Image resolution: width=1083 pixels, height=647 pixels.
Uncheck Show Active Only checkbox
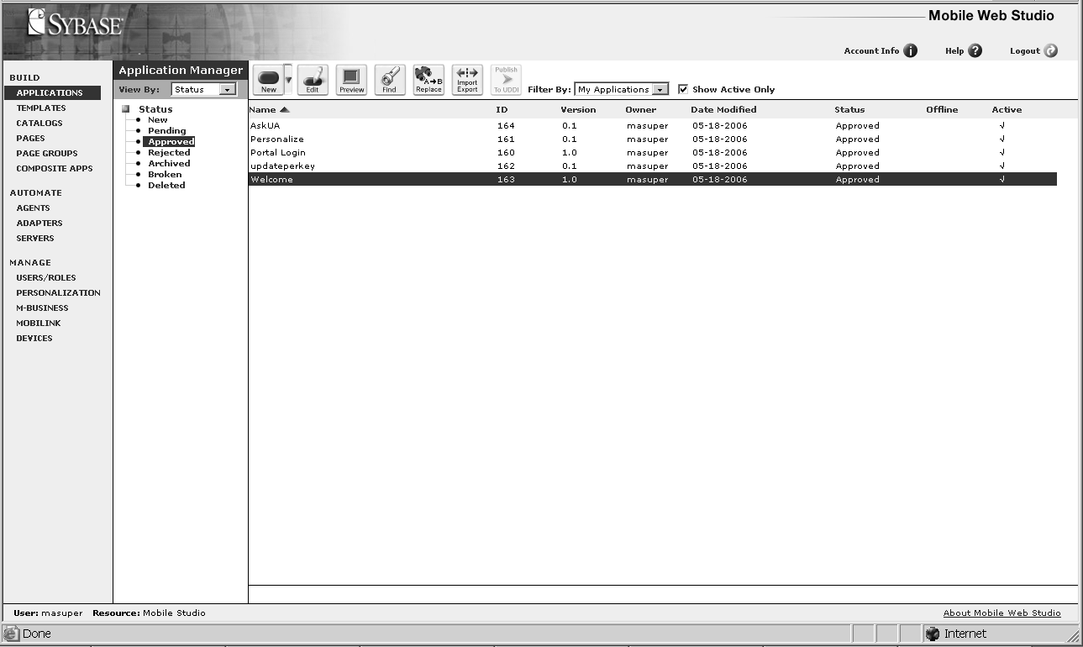(683, 89)
